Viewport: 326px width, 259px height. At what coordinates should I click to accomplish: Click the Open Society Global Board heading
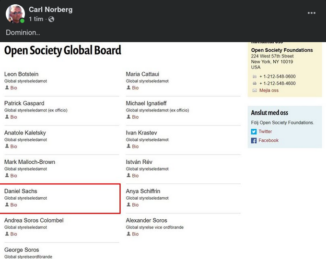click(x=63, y=51)
